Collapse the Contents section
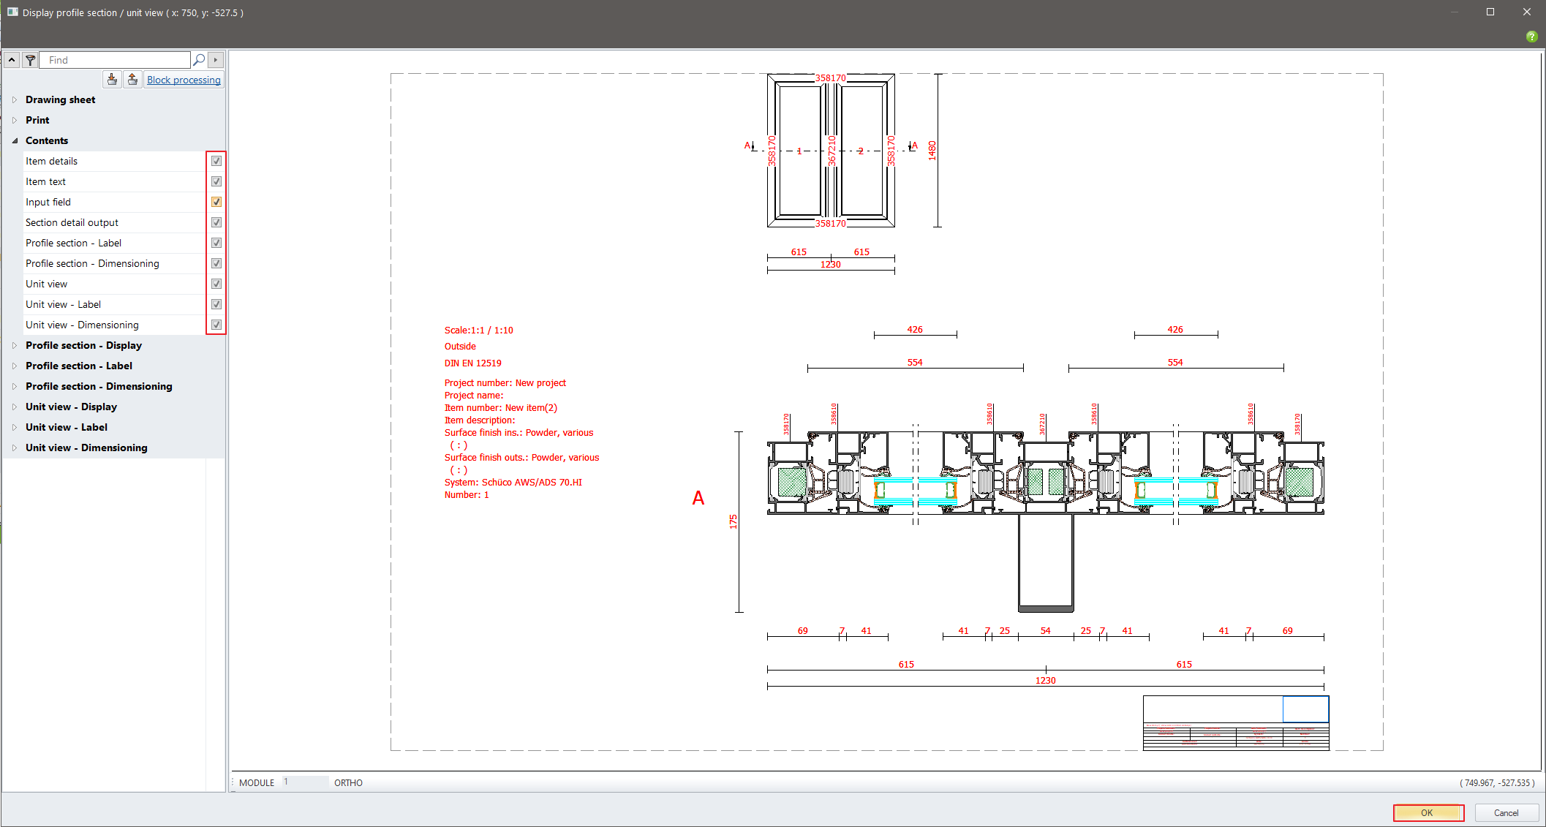 click(15, 140)
